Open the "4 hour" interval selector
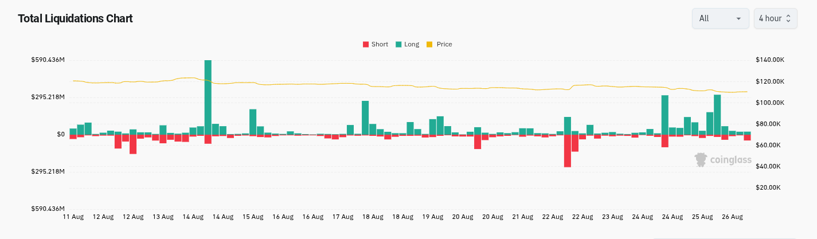 click(x=775, y=18)
